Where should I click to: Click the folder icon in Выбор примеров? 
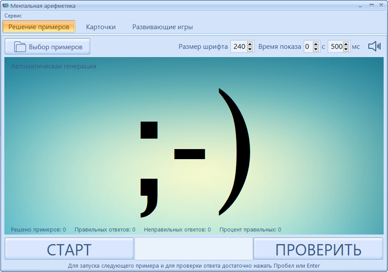(20, 47)
